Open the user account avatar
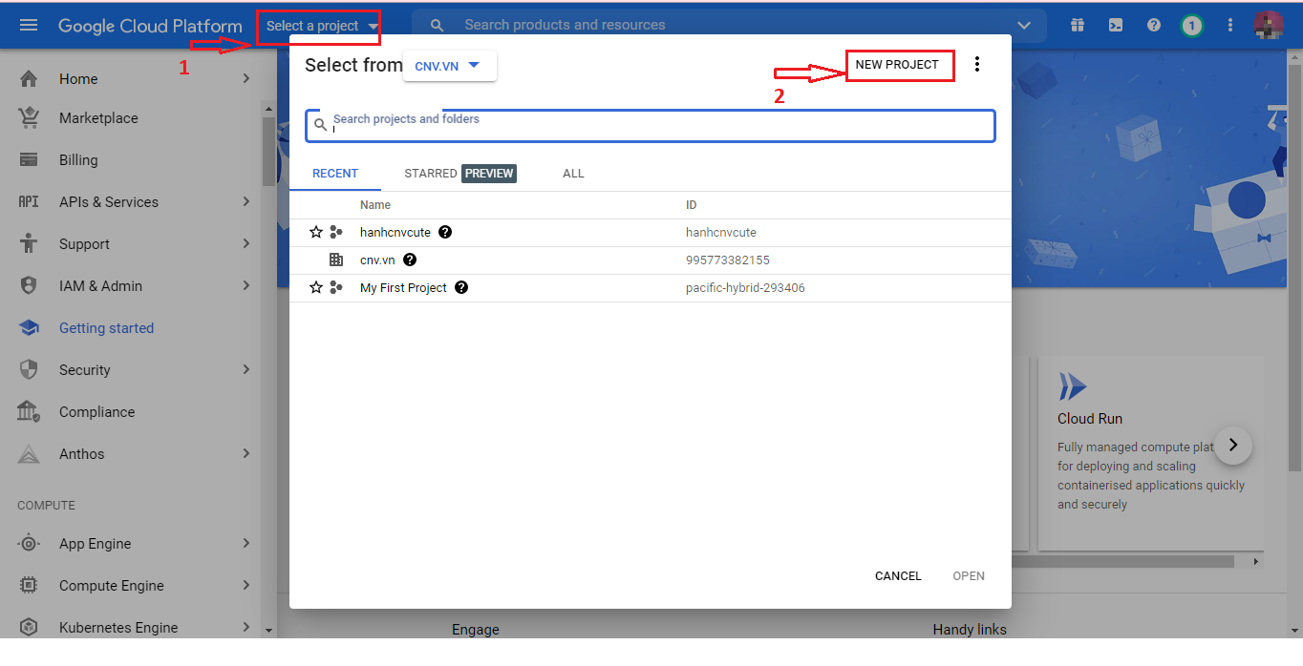The width and height of the screenshot is (1303, 666). (x=1269, y=26)
